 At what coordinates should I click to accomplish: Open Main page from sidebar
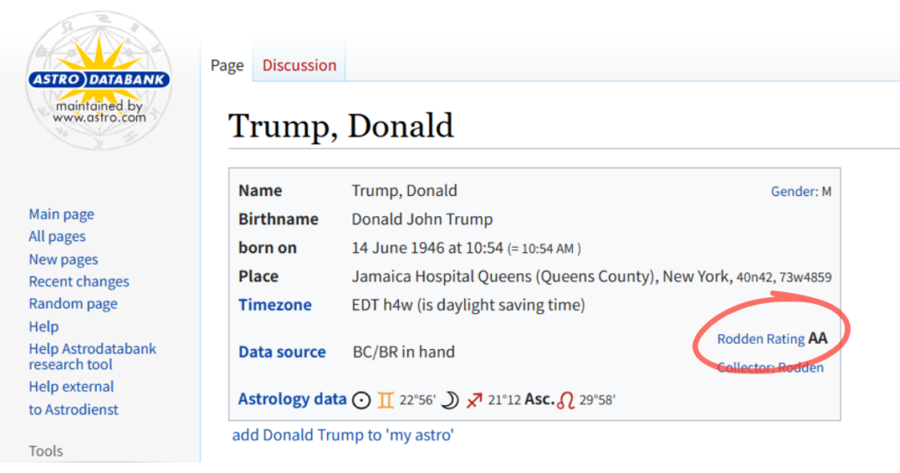(62, 215)
